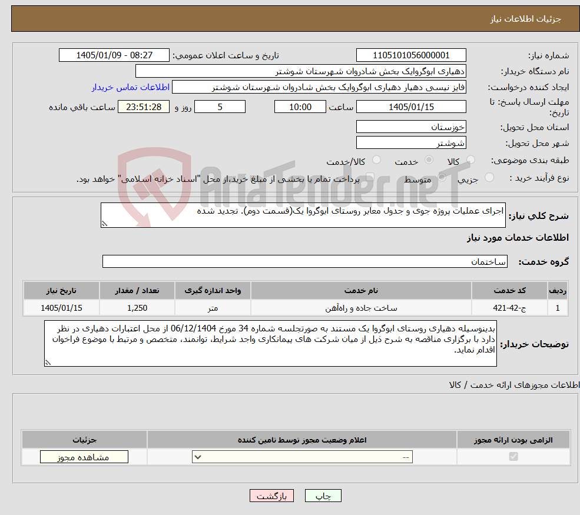The width and height of the screenshot is (580, 515).
Task: Click the طبقه بندی موضوعی label
Action: [x=530, y=160]
